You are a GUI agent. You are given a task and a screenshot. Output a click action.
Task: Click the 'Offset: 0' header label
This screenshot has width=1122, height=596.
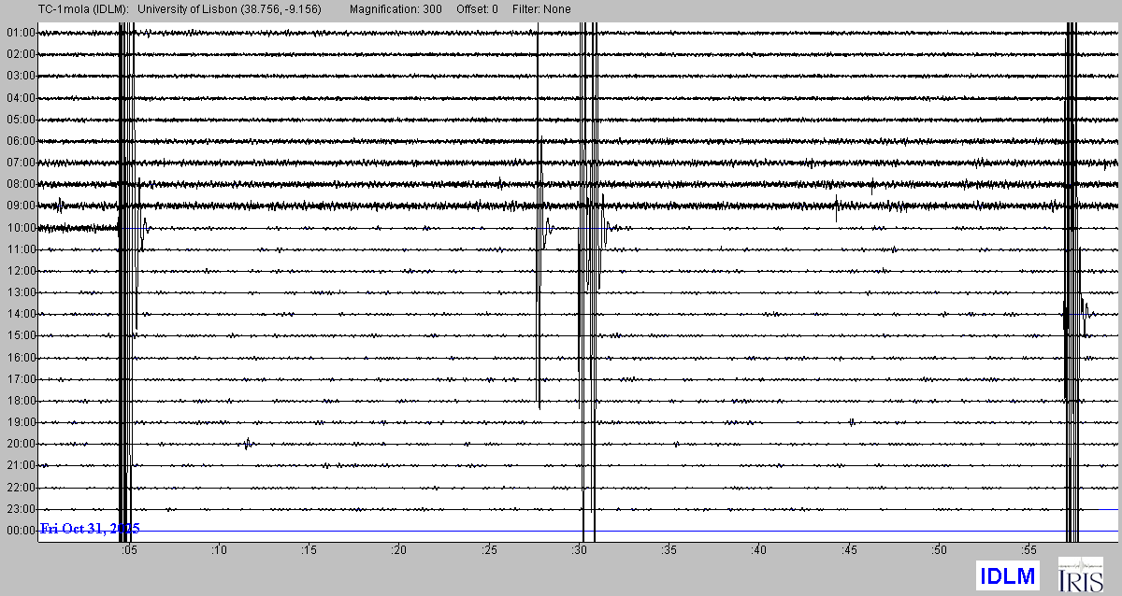pos(477,9)
